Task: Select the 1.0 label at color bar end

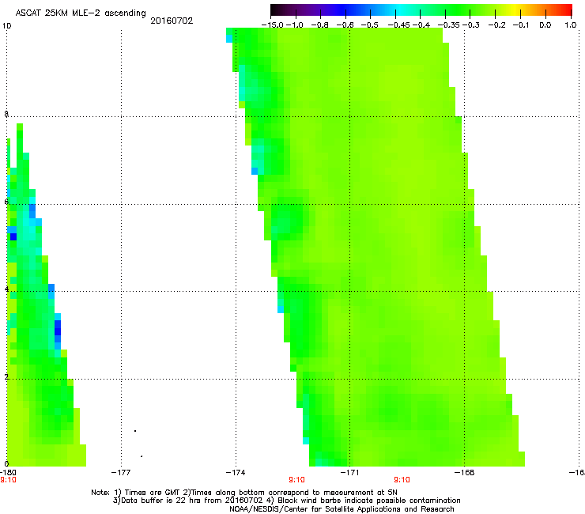Action: (x=571, y=25)
